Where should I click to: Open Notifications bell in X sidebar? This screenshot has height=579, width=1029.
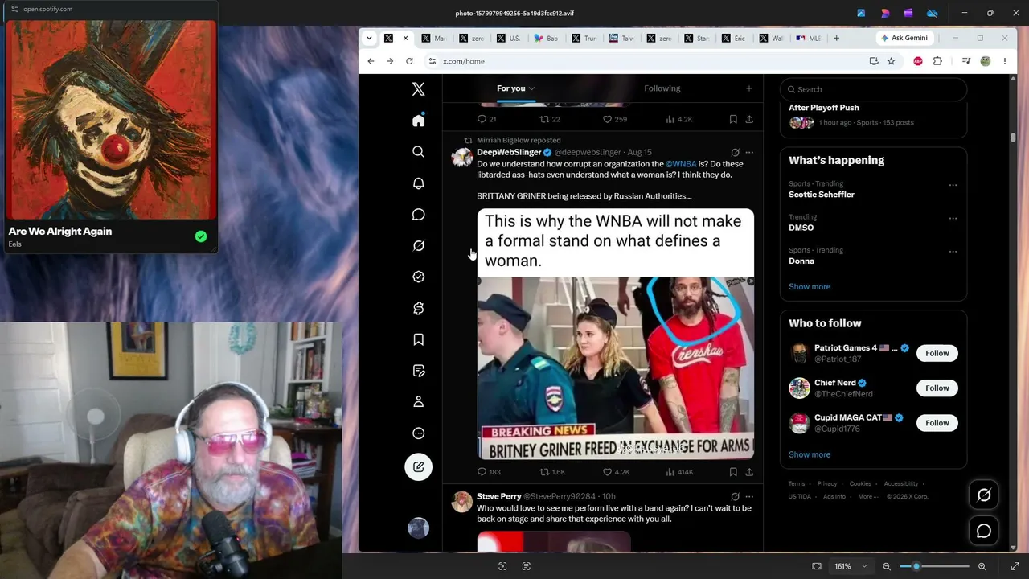pos(418,183)
